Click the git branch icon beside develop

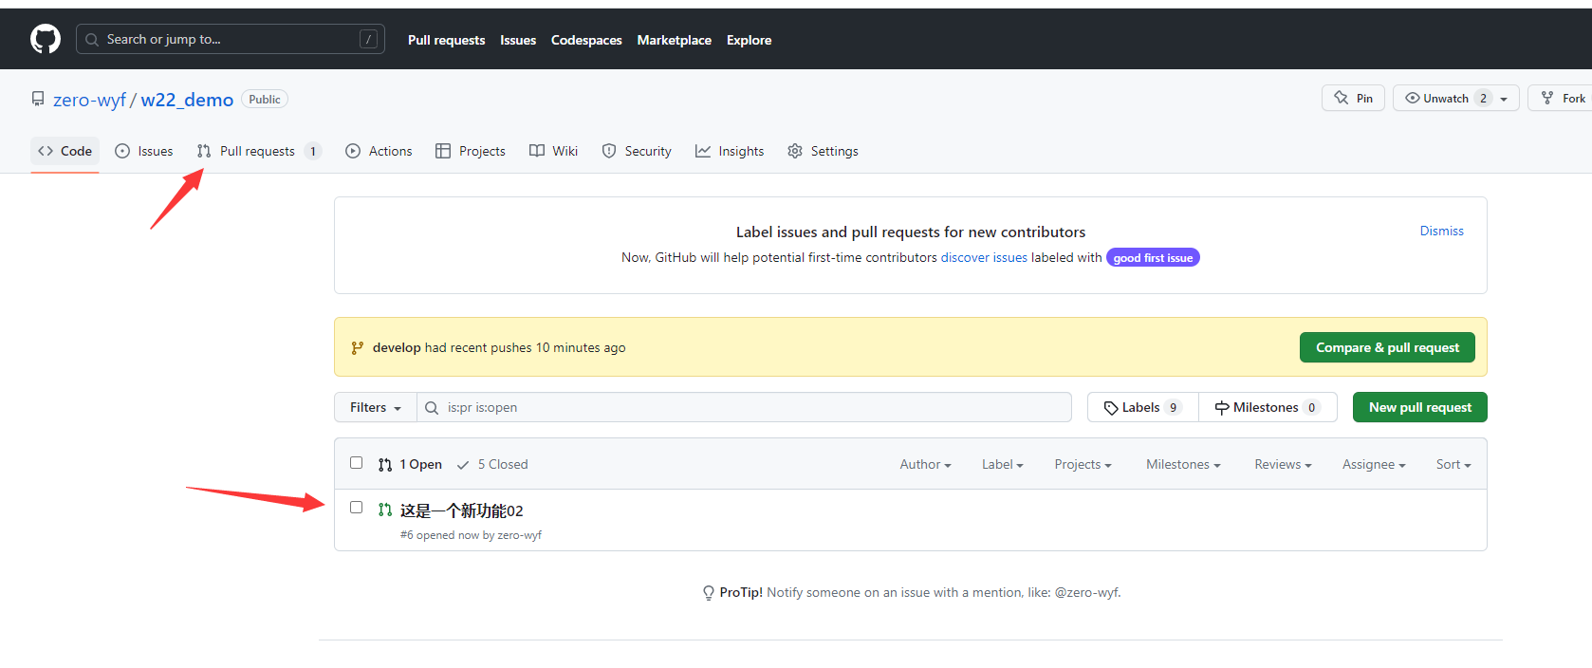click(357, 348)
